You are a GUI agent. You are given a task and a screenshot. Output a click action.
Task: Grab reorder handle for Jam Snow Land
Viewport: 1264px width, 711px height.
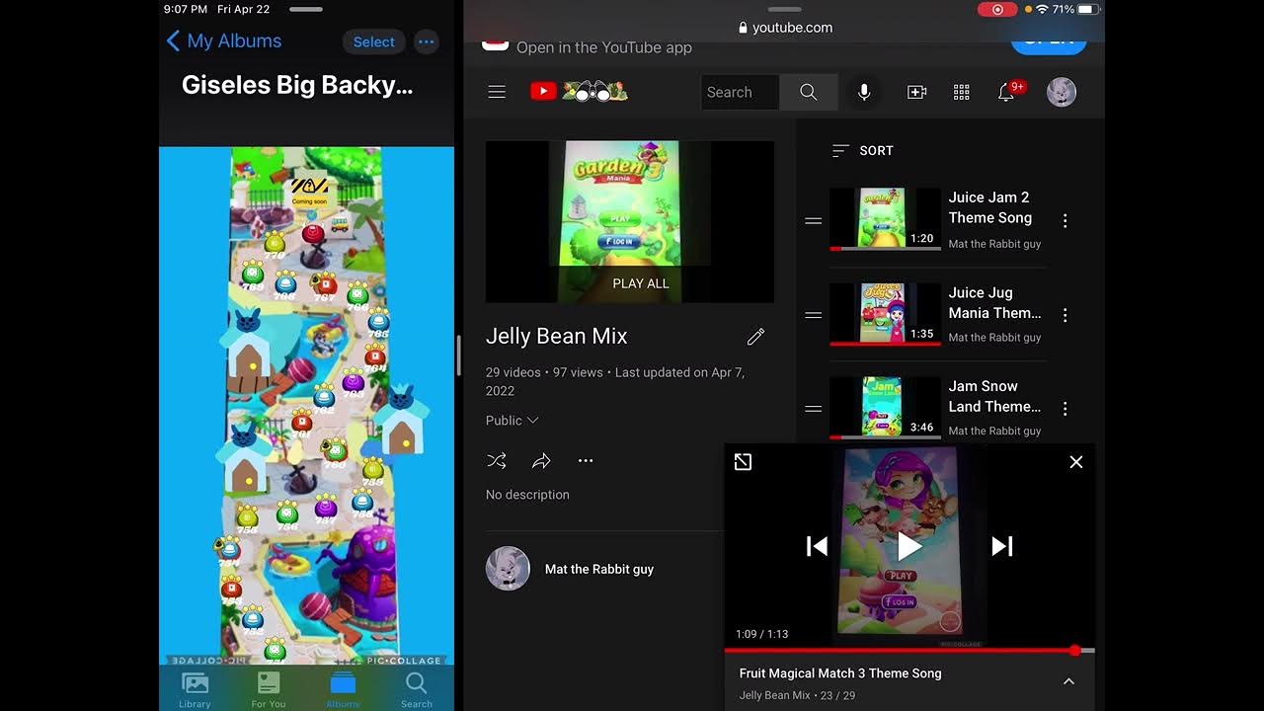[814, 408]
